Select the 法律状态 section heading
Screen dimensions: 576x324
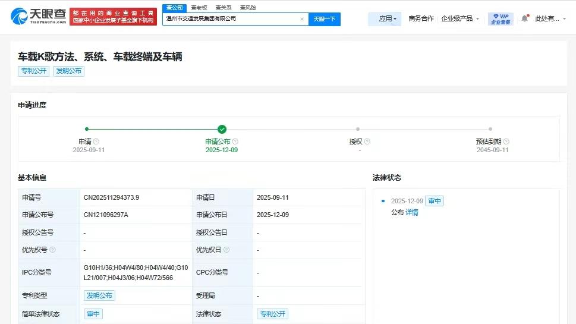[387, 178]
